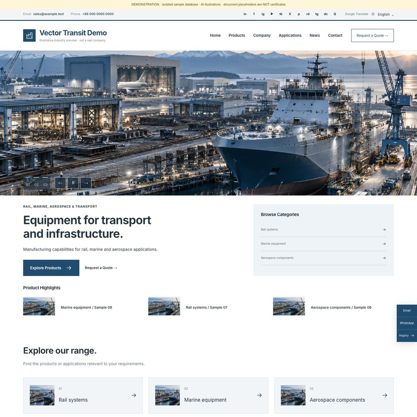The image size is (417, 417).
Task: Click the header Request a Quote button
Action: tap(372, 35)
